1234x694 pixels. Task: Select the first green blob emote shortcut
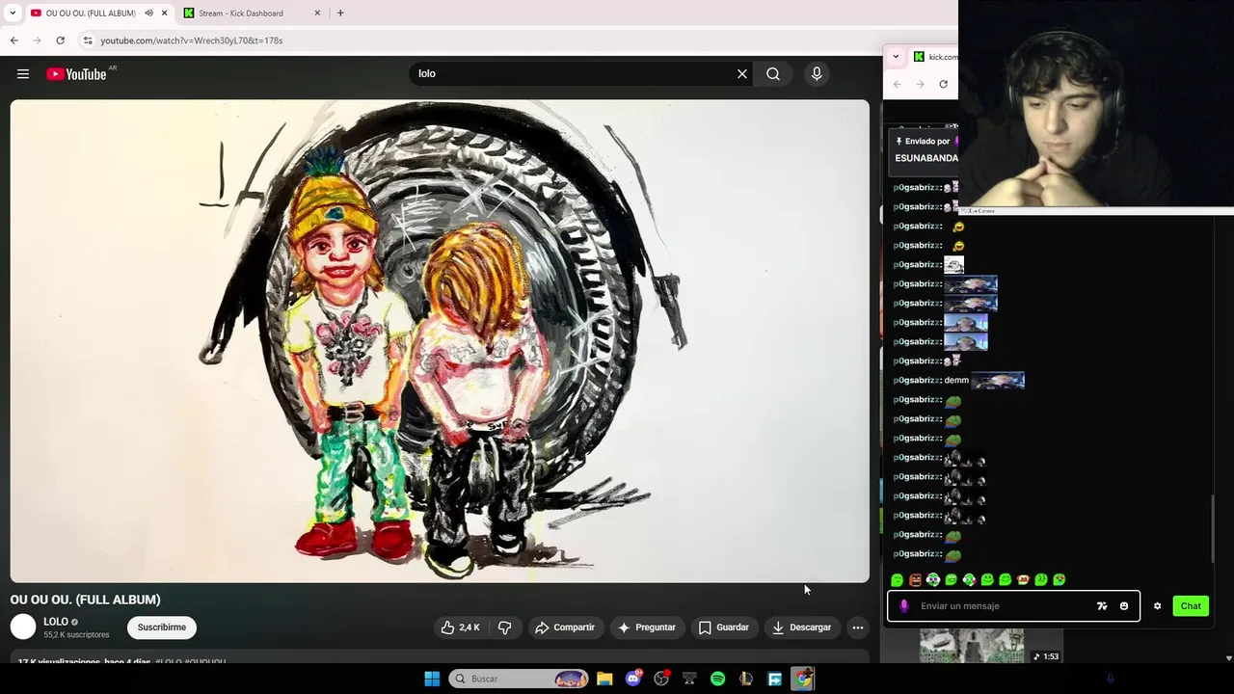pos(898,580)
